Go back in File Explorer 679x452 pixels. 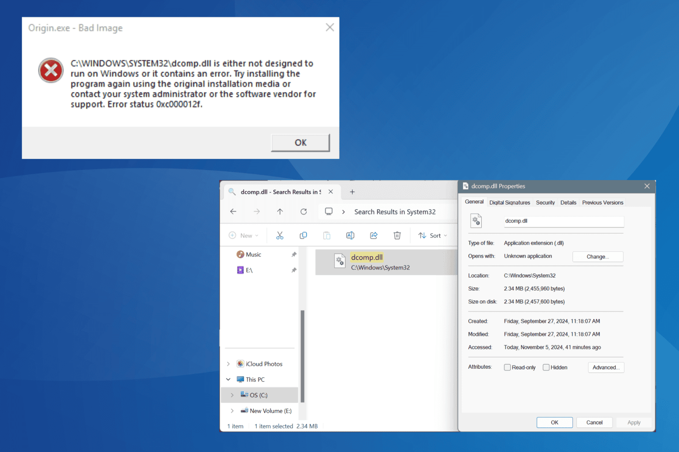coord(233,211)
